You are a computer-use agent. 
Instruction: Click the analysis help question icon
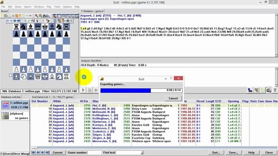point(275,90)
